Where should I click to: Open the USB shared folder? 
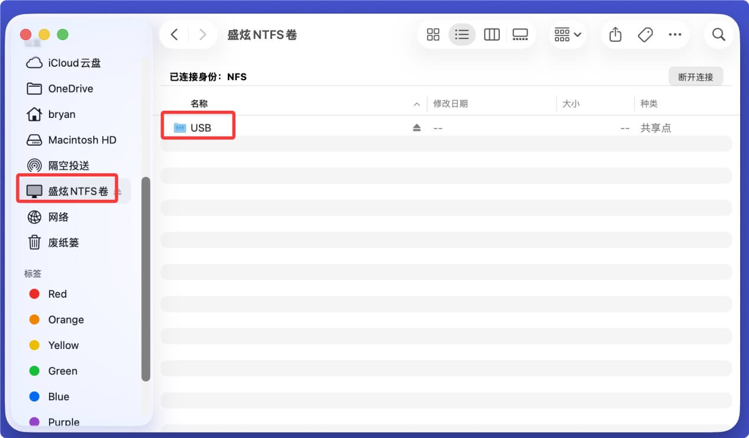point(201,126)
